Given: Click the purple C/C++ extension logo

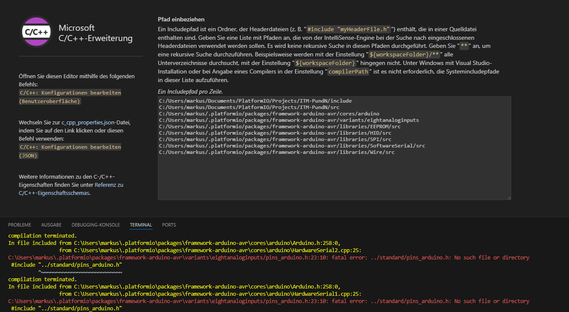Looking at the screenshot, I should point(36,31).
